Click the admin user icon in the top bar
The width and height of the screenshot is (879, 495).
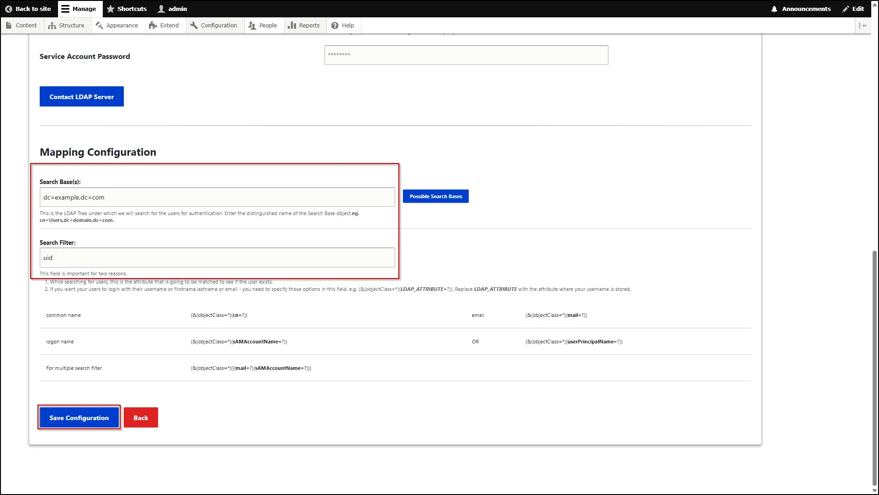point(161,9)
